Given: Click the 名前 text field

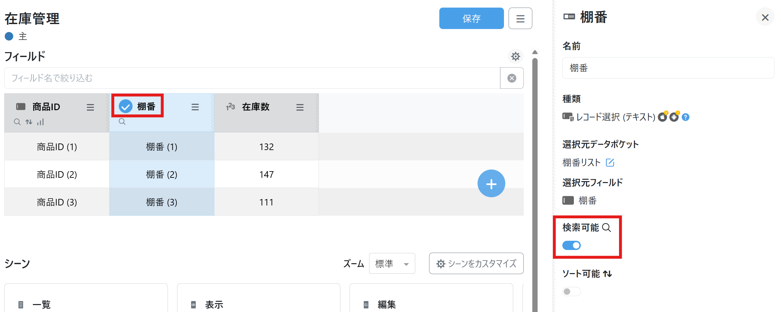Looking at the screenshot, I should coord(668,68).
